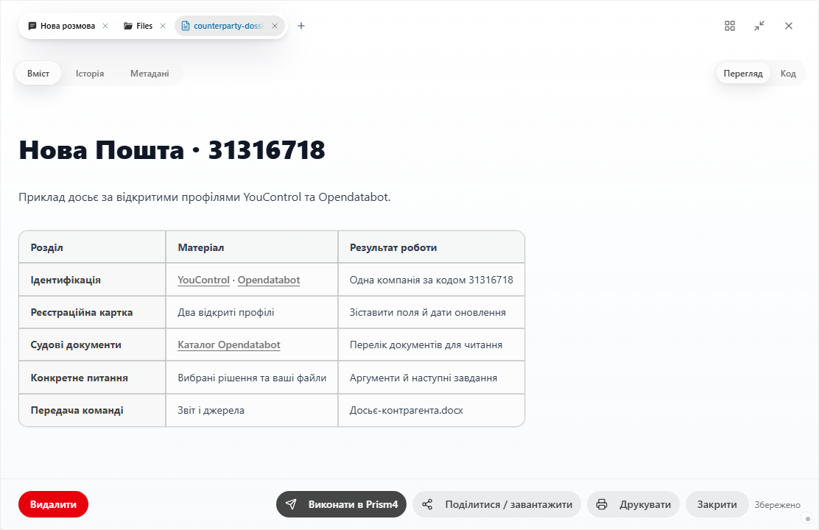Click the Приклад досьє description paragraph

205,197
